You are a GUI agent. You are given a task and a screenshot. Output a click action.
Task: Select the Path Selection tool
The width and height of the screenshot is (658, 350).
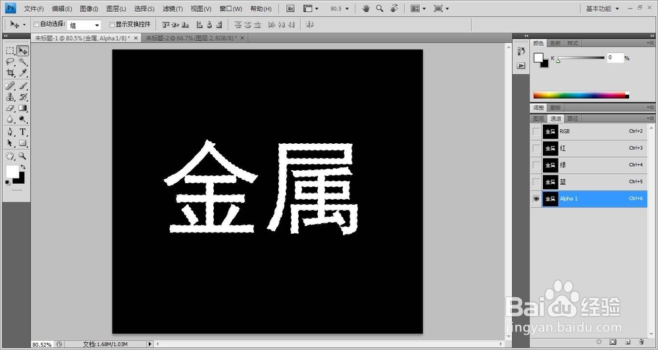[x=10, y=143]
